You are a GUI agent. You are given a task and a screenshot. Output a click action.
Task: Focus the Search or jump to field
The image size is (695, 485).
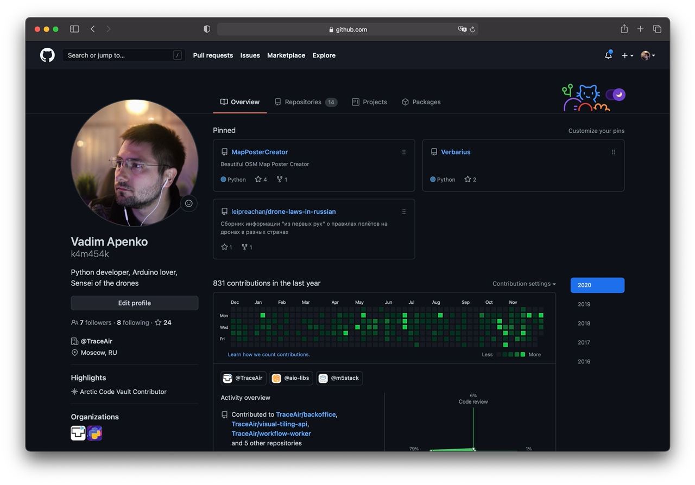(x=124, y=55)
